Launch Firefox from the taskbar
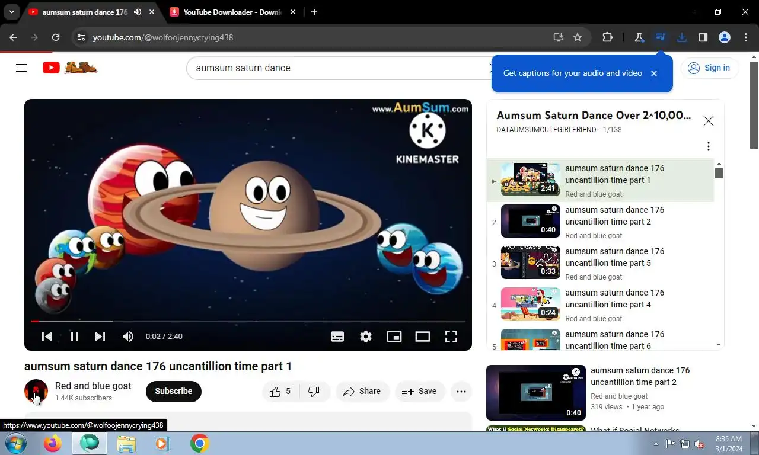The image size is (759, 455). (x=53, y=443)
